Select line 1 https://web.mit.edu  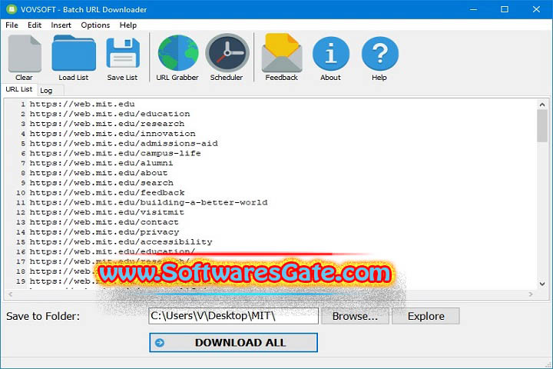pyautogui.click(x=82, y=105)
